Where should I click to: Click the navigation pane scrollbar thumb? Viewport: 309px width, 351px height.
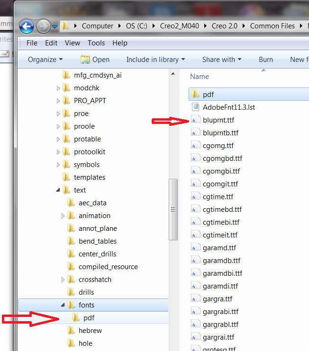[173, 210]
